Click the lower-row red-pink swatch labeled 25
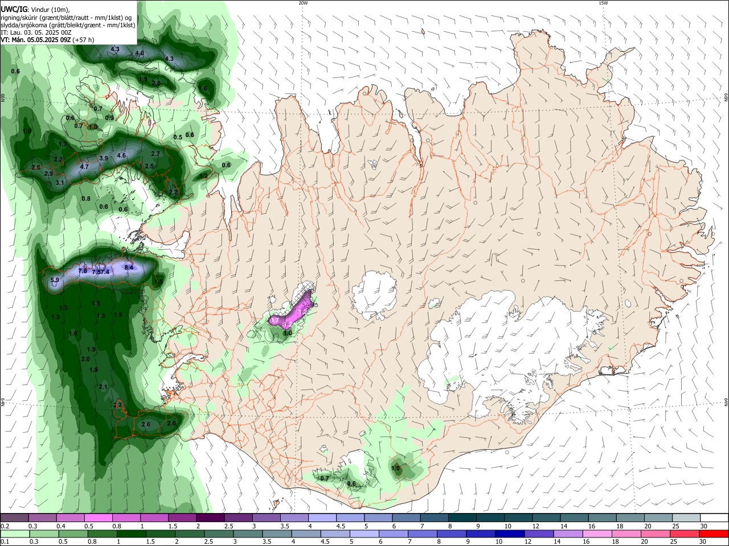 [685, 533]
